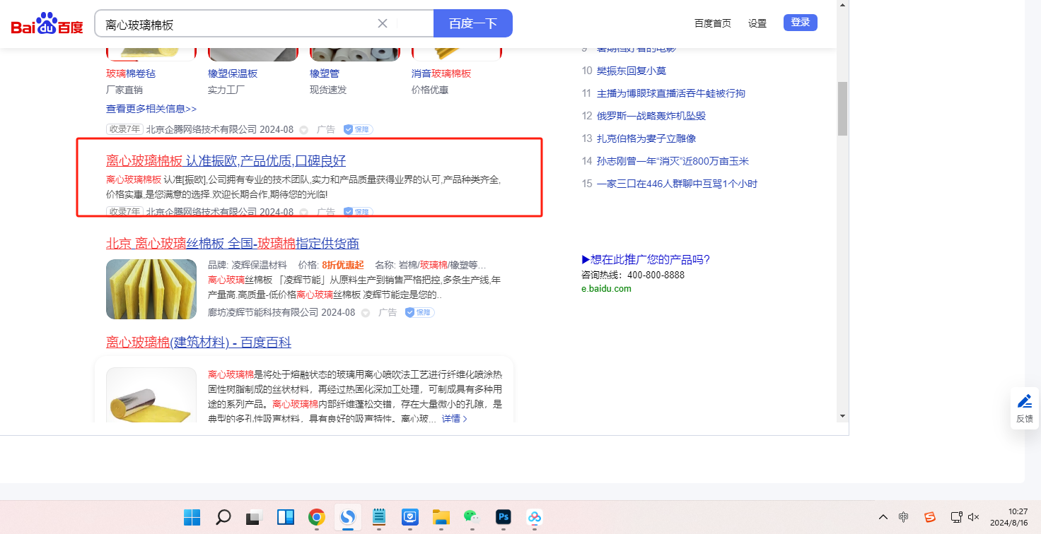Toggle the muted volume speaker icon
This screenshot has height=534, width=1041.
973,517
